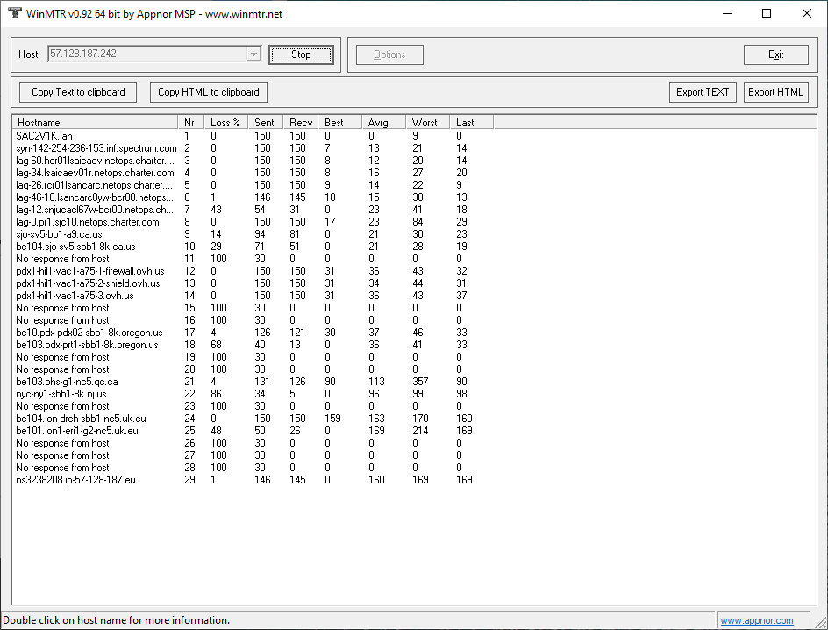Click loss value 43 on hop 7
The image size is (828, 630).
216,210
